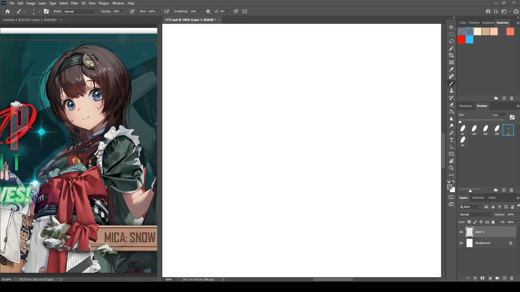Viewport: 520px width, 292px height.
Task: Open layer styles fx button
Action: 475,278
